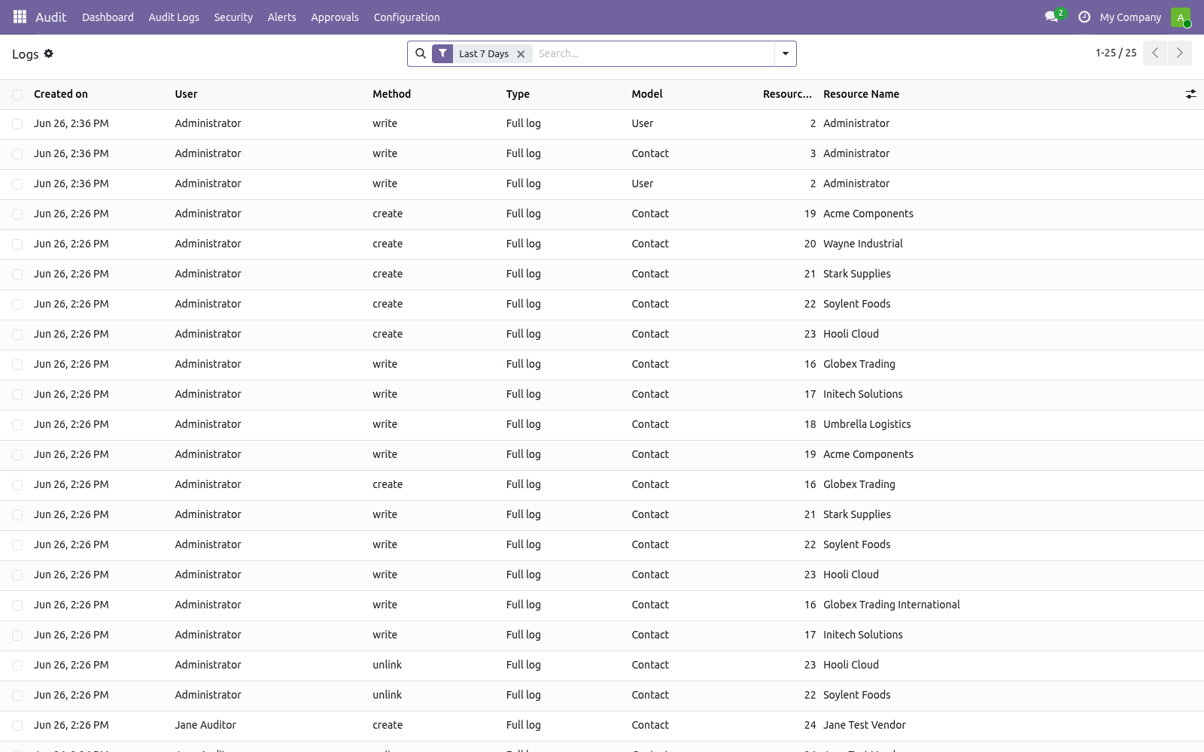
Task: Click the Last 7 Days filter label
Action: [484, 54]
